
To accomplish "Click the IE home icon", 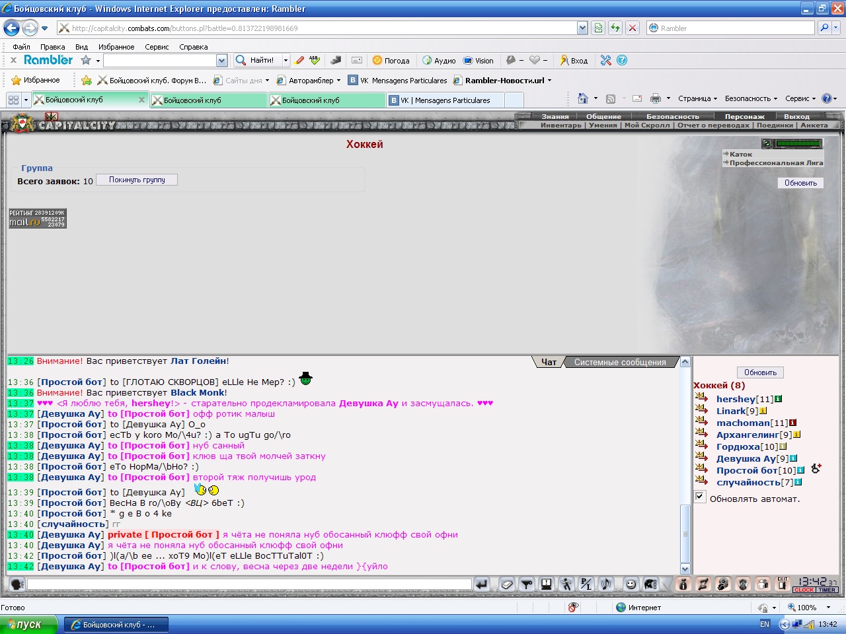I will tap(582, 98).
